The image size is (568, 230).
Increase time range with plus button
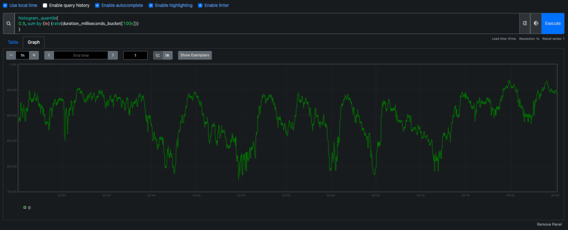(34, 55)
